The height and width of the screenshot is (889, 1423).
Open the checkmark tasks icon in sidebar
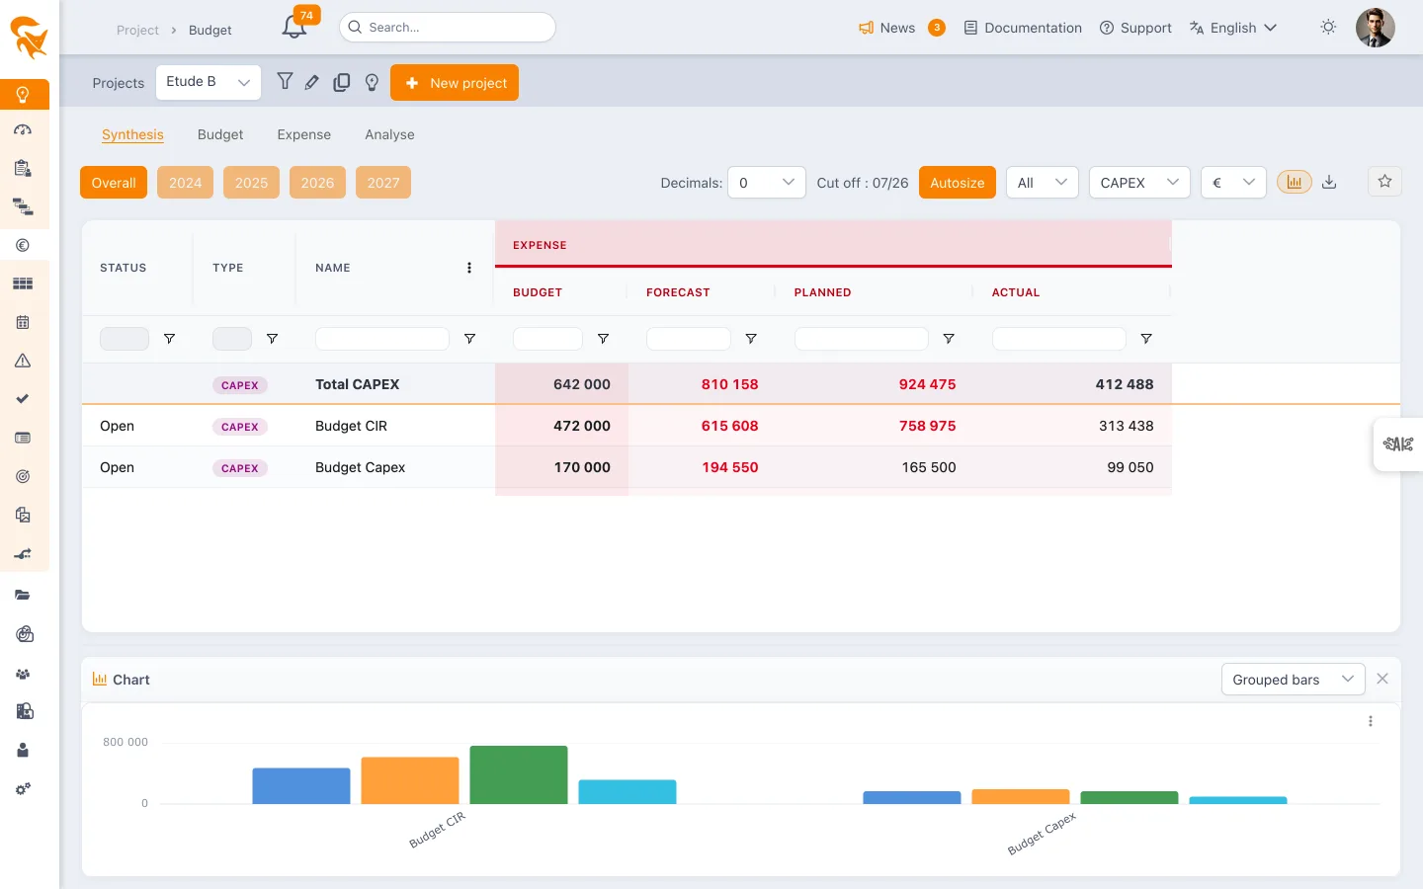pyautogui.click(x=23, y=399)
